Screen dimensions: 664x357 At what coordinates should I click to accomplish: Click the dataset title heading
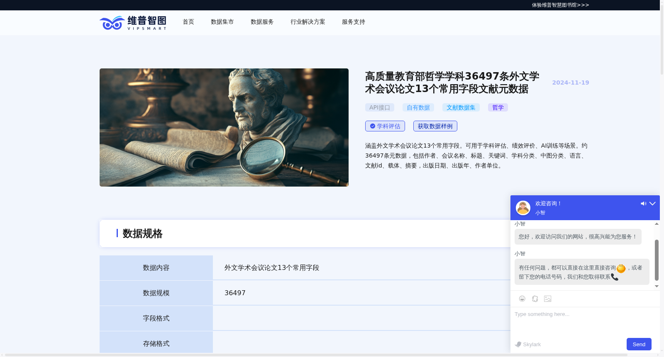coord(452,83)
